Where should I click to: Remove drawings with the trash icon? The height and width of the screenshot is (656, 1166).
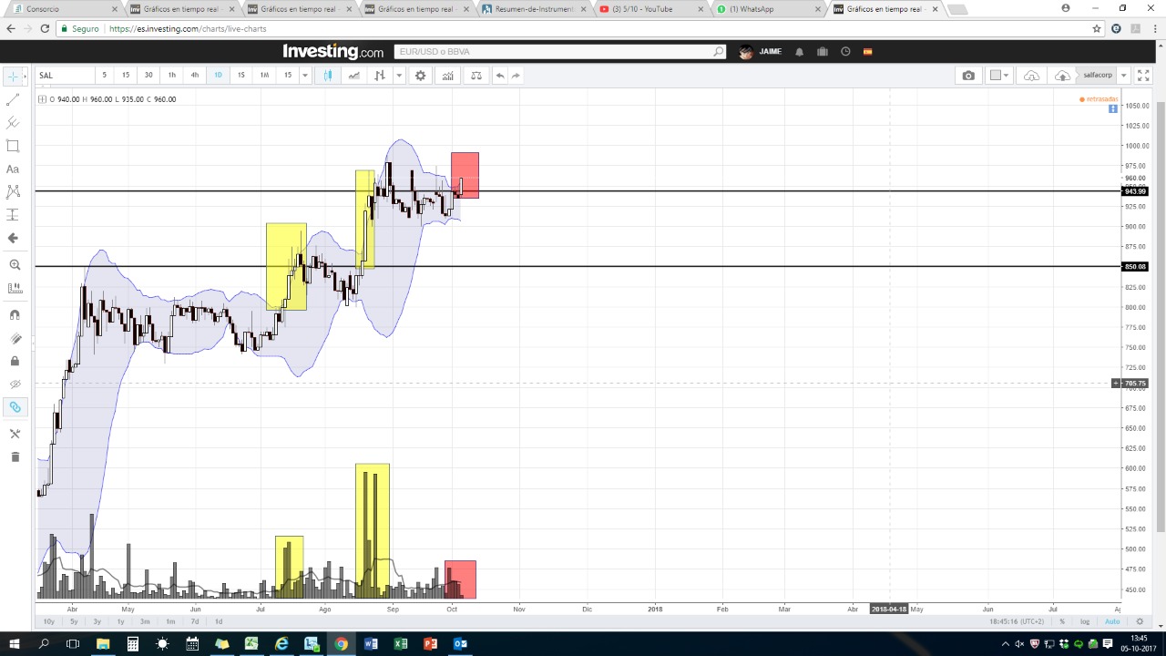point(14,456)
